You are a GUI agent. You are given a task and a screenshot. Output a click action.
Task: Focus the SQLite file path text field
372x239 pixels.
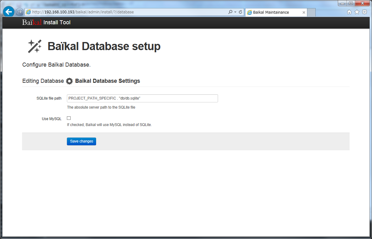tap(142, 98)
